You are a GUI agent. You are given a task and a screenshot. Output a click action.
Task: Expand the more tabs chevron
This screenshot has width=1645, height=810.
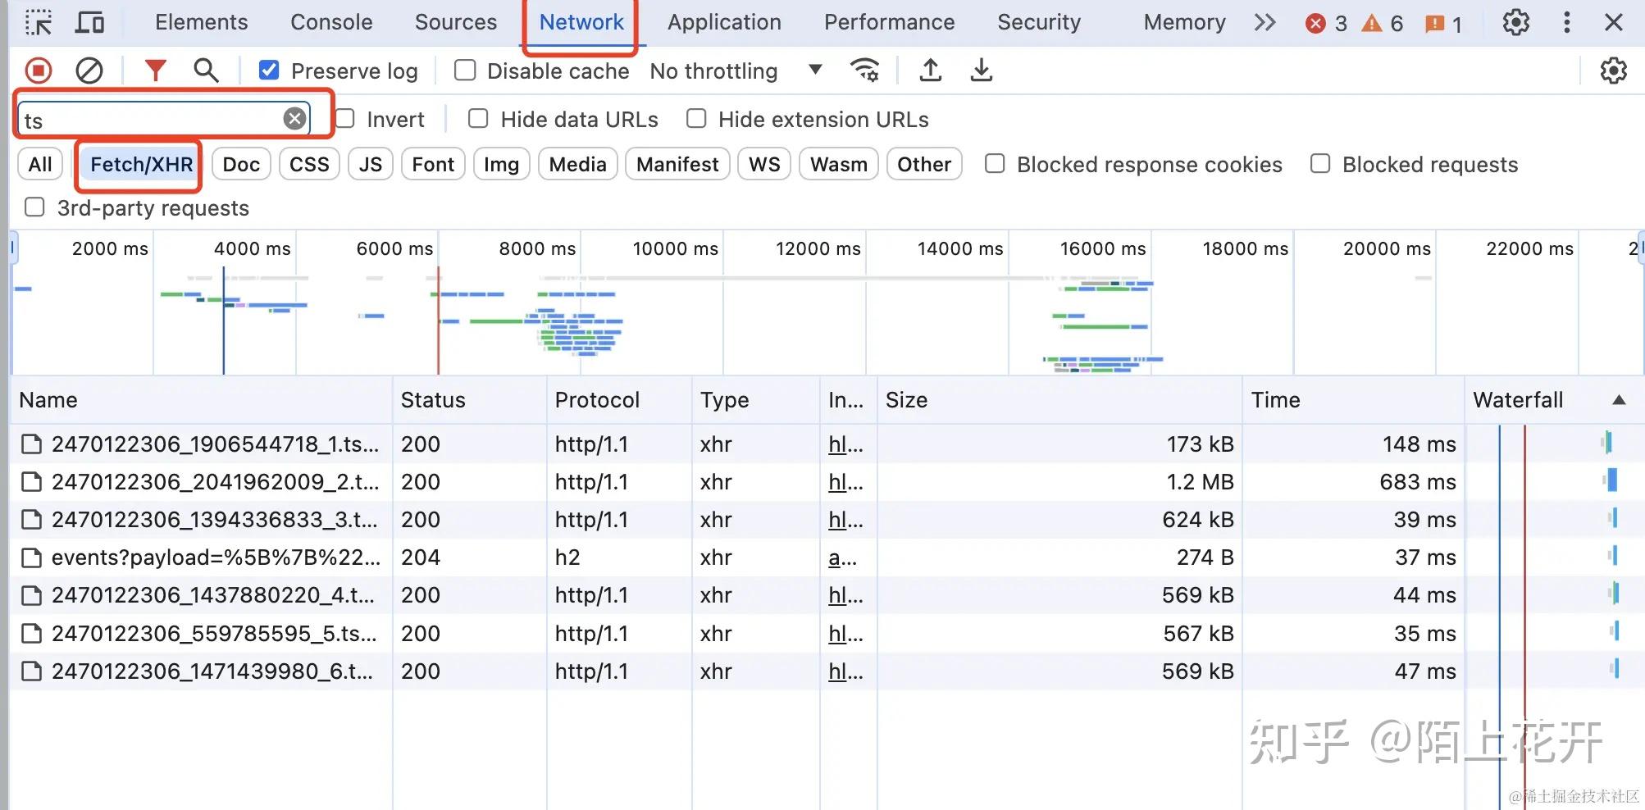pos(1265,22)
